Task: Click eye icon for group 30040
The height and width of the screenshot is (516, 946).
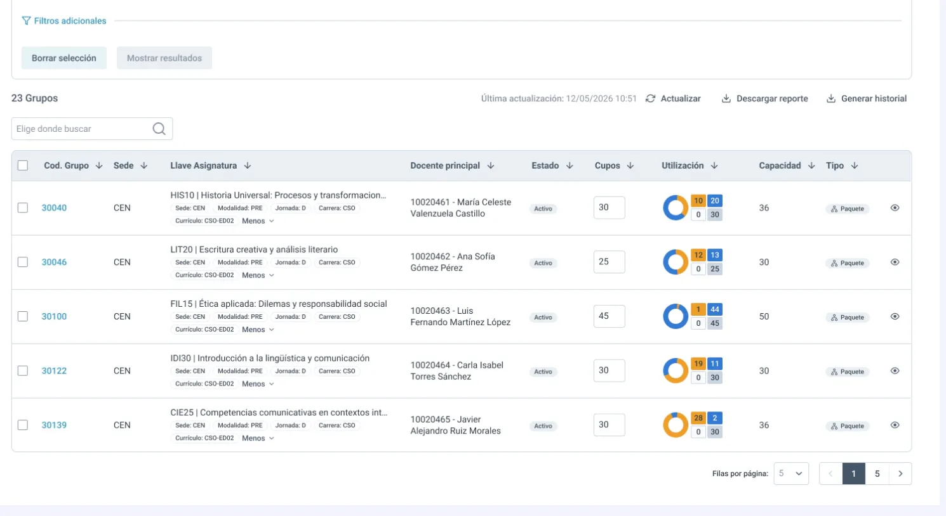Action: tap(895, 208)
